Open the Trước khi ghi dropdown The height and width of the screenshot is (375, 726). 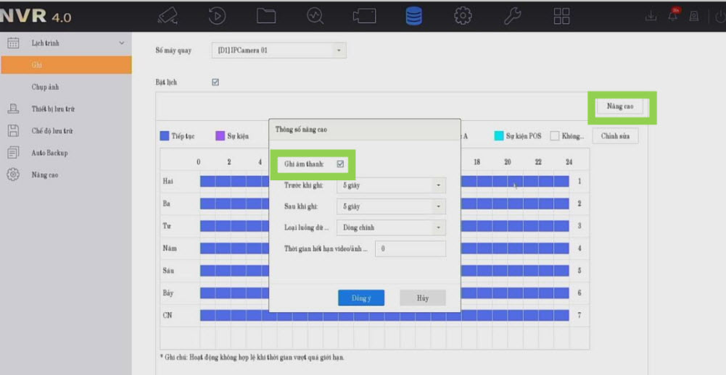pyautogui.click(x=392, y=185)
